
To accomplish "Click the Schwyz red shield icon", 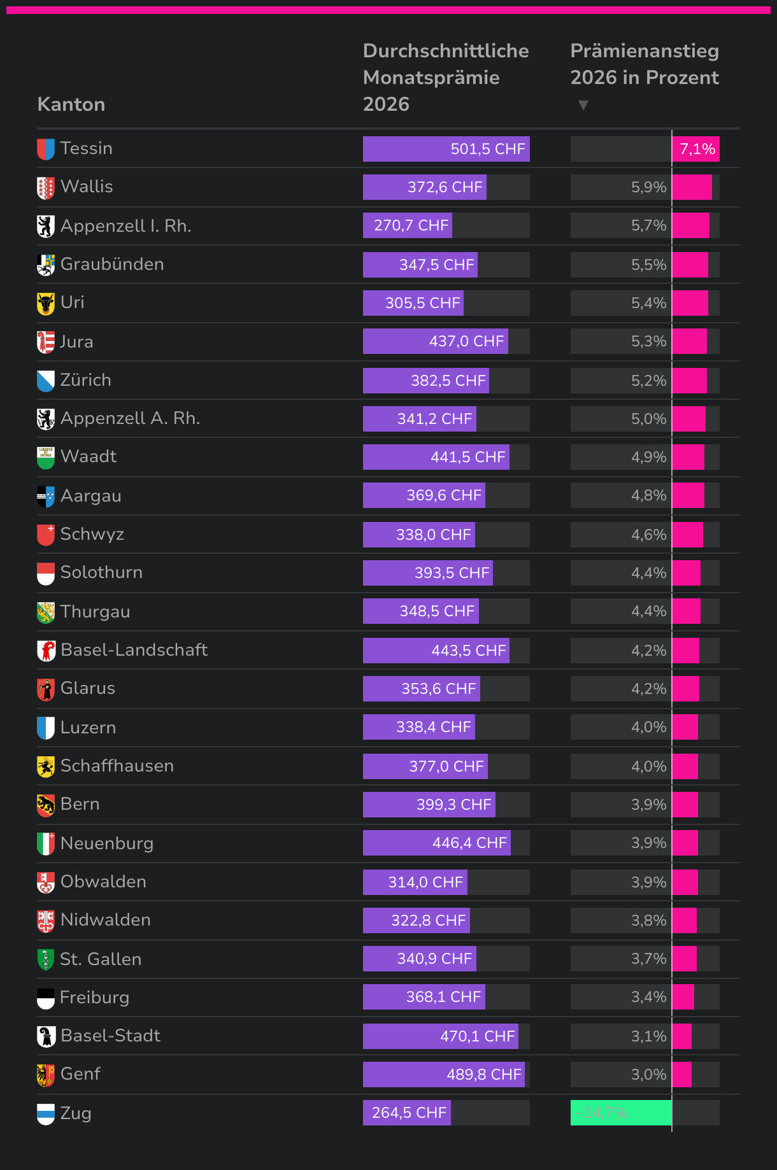I will [x=46, y=535].
